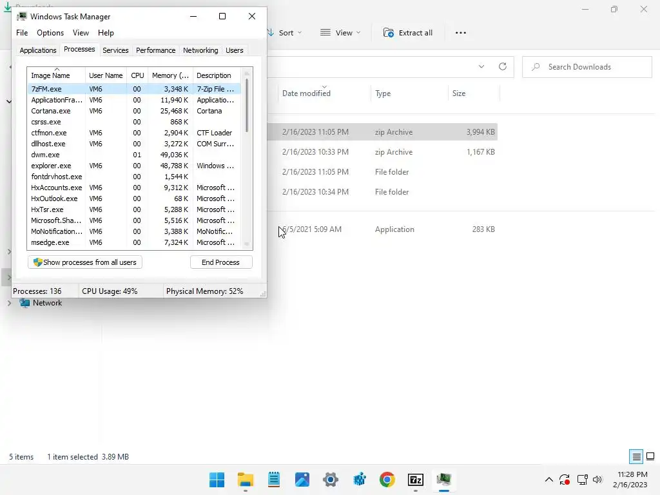Open the Sort dropdown in Explorer
The image size is (660, 495).
click(x=285, y=33)
